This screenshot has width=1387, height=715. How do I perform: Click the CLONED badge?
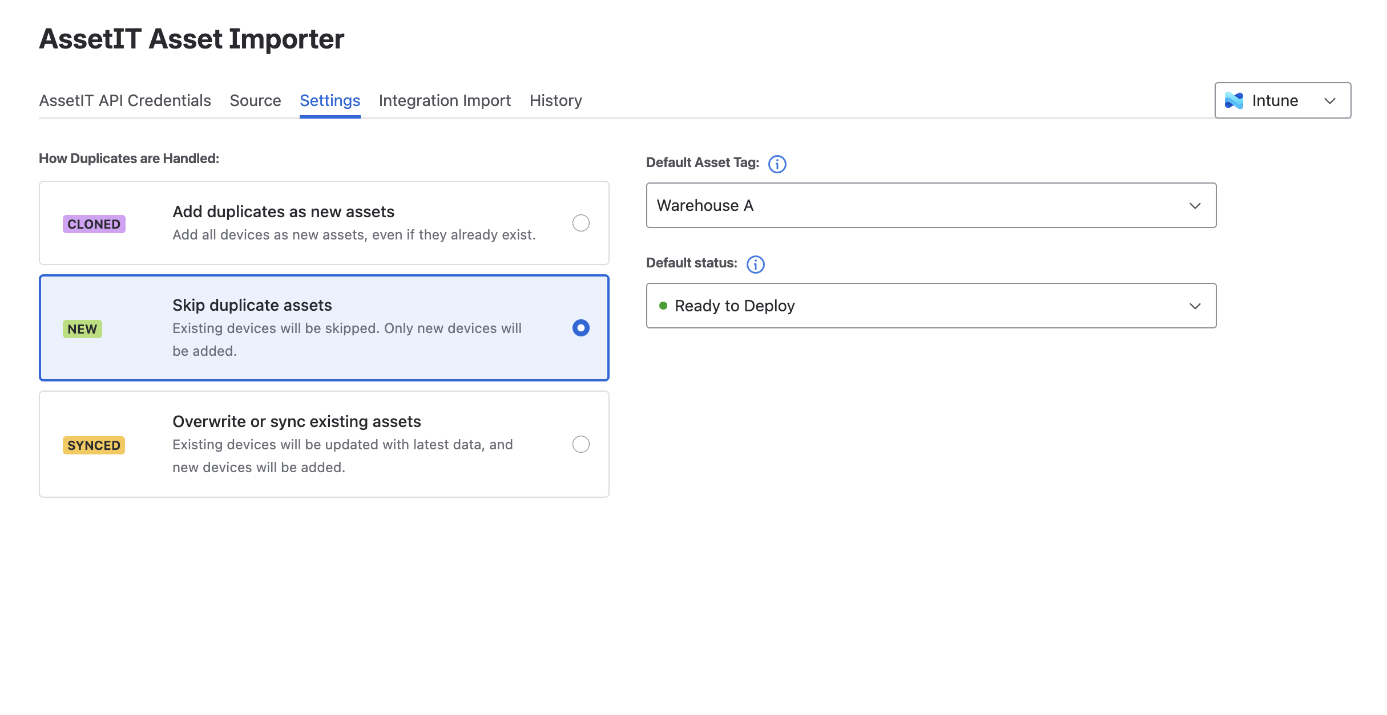click(94, 224)
